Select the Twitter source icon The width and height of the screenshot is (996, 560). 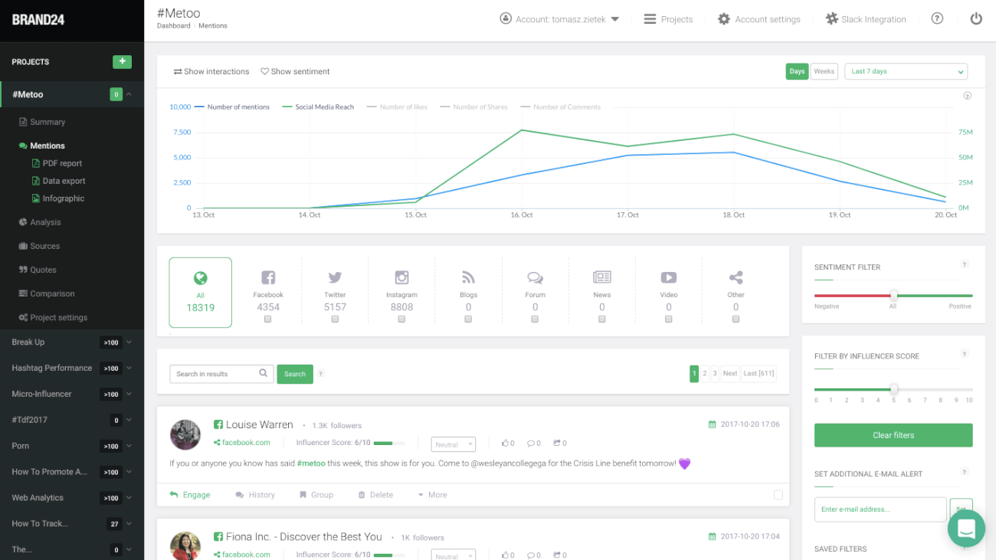click(x=335, y=277)
